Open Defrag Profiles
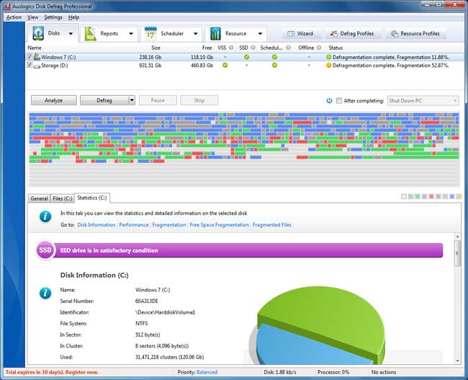Viewport: 468px width, 380px height. click(352, 33)
